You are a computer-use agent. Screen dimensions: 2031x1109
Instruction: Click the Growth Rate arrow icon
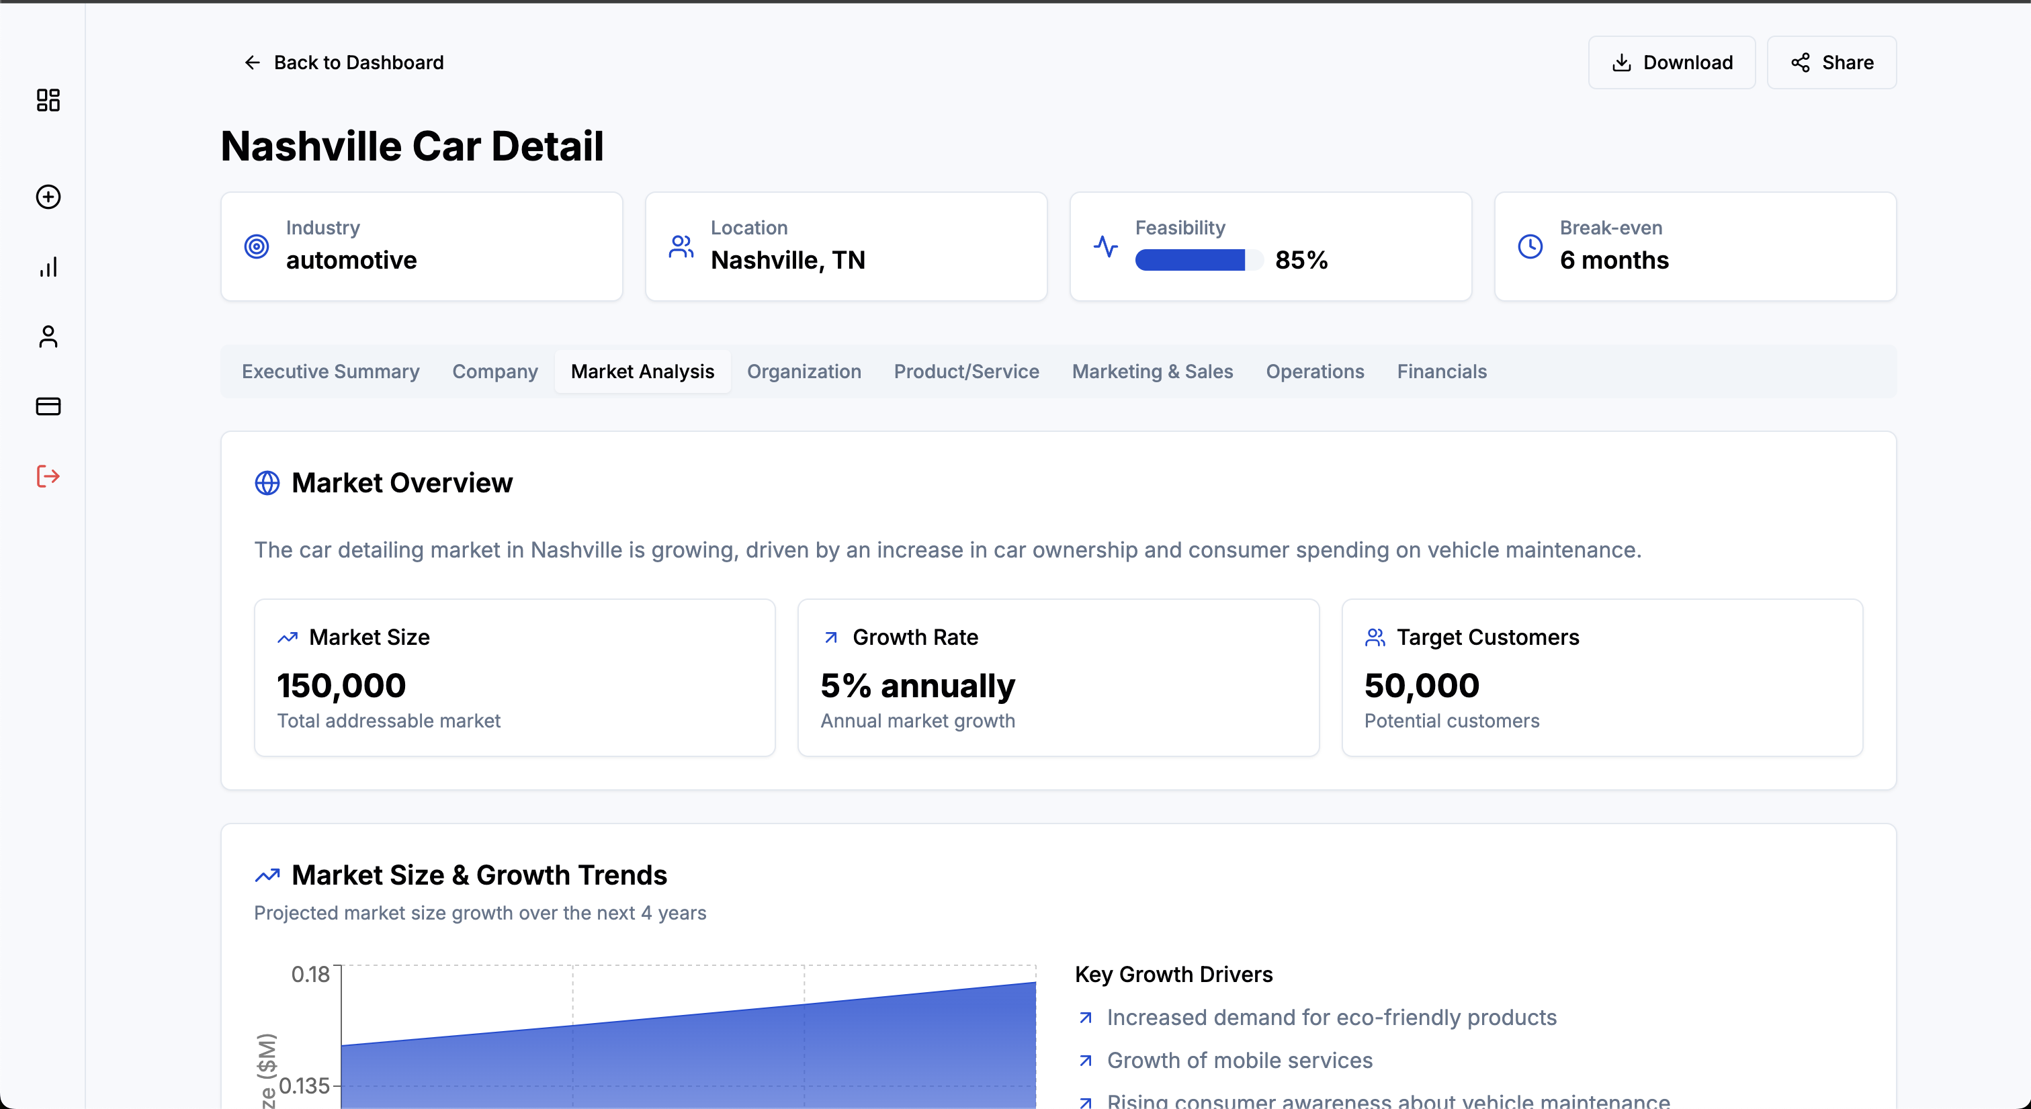(x=831, y=637)
